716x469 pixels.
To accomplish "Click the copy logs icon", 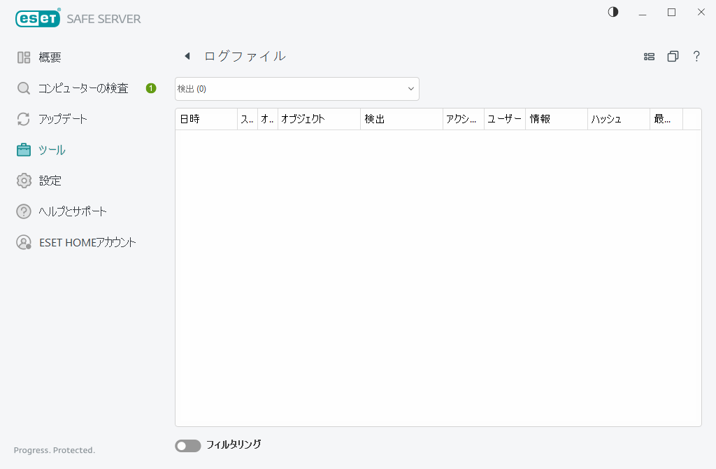I will pos(673,56).
